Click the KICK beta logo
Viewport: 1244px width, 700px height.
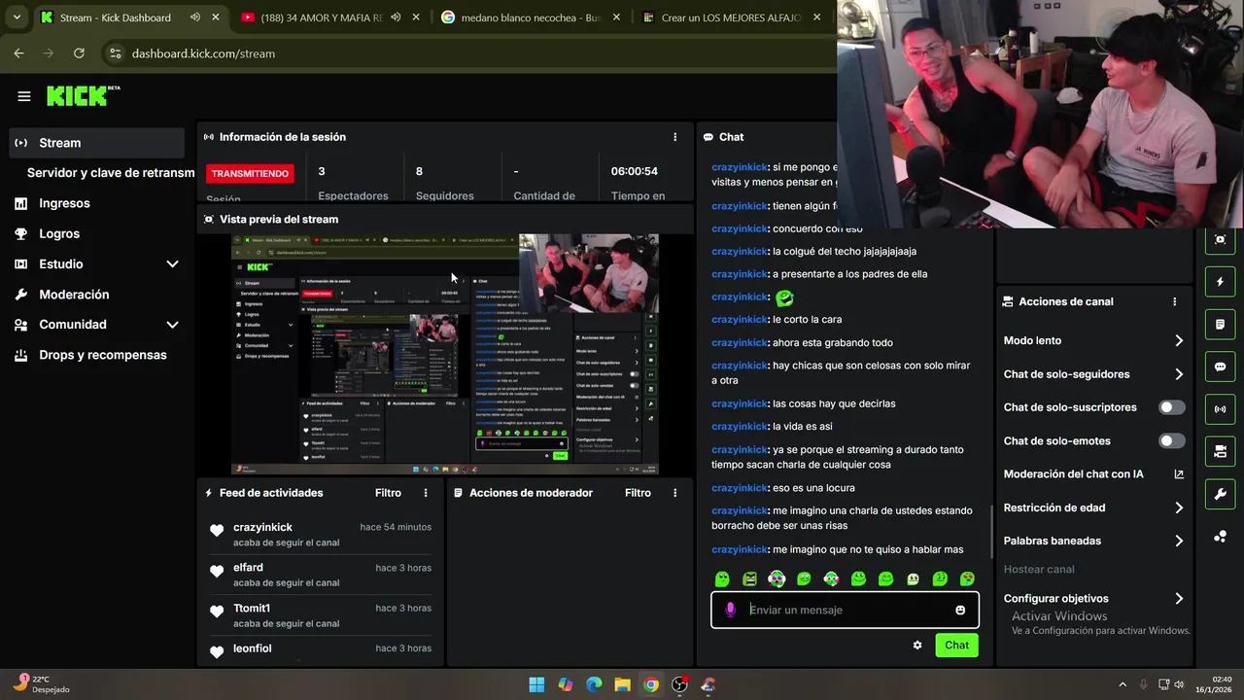tap(84, 95)
